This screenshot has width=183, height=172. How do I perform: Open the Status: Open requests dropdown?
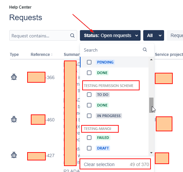pyautogui.click(x=110, y=35)
